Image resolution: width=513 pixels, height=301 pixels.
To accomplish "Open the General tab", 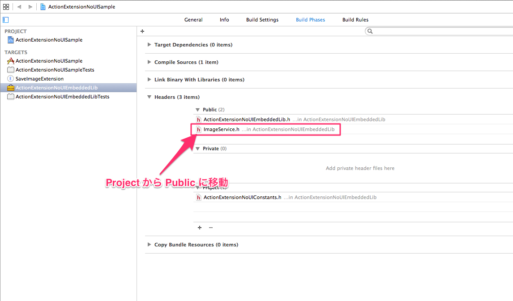I will (193, 20).
